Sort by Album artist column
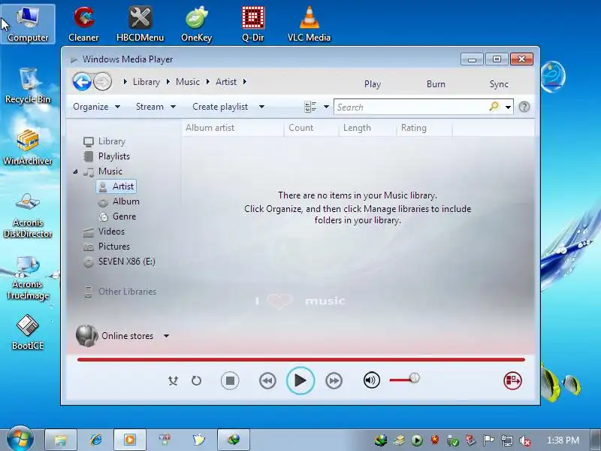Image resolution: width=601 pixels, height=451 pixels. pos(232,128)
